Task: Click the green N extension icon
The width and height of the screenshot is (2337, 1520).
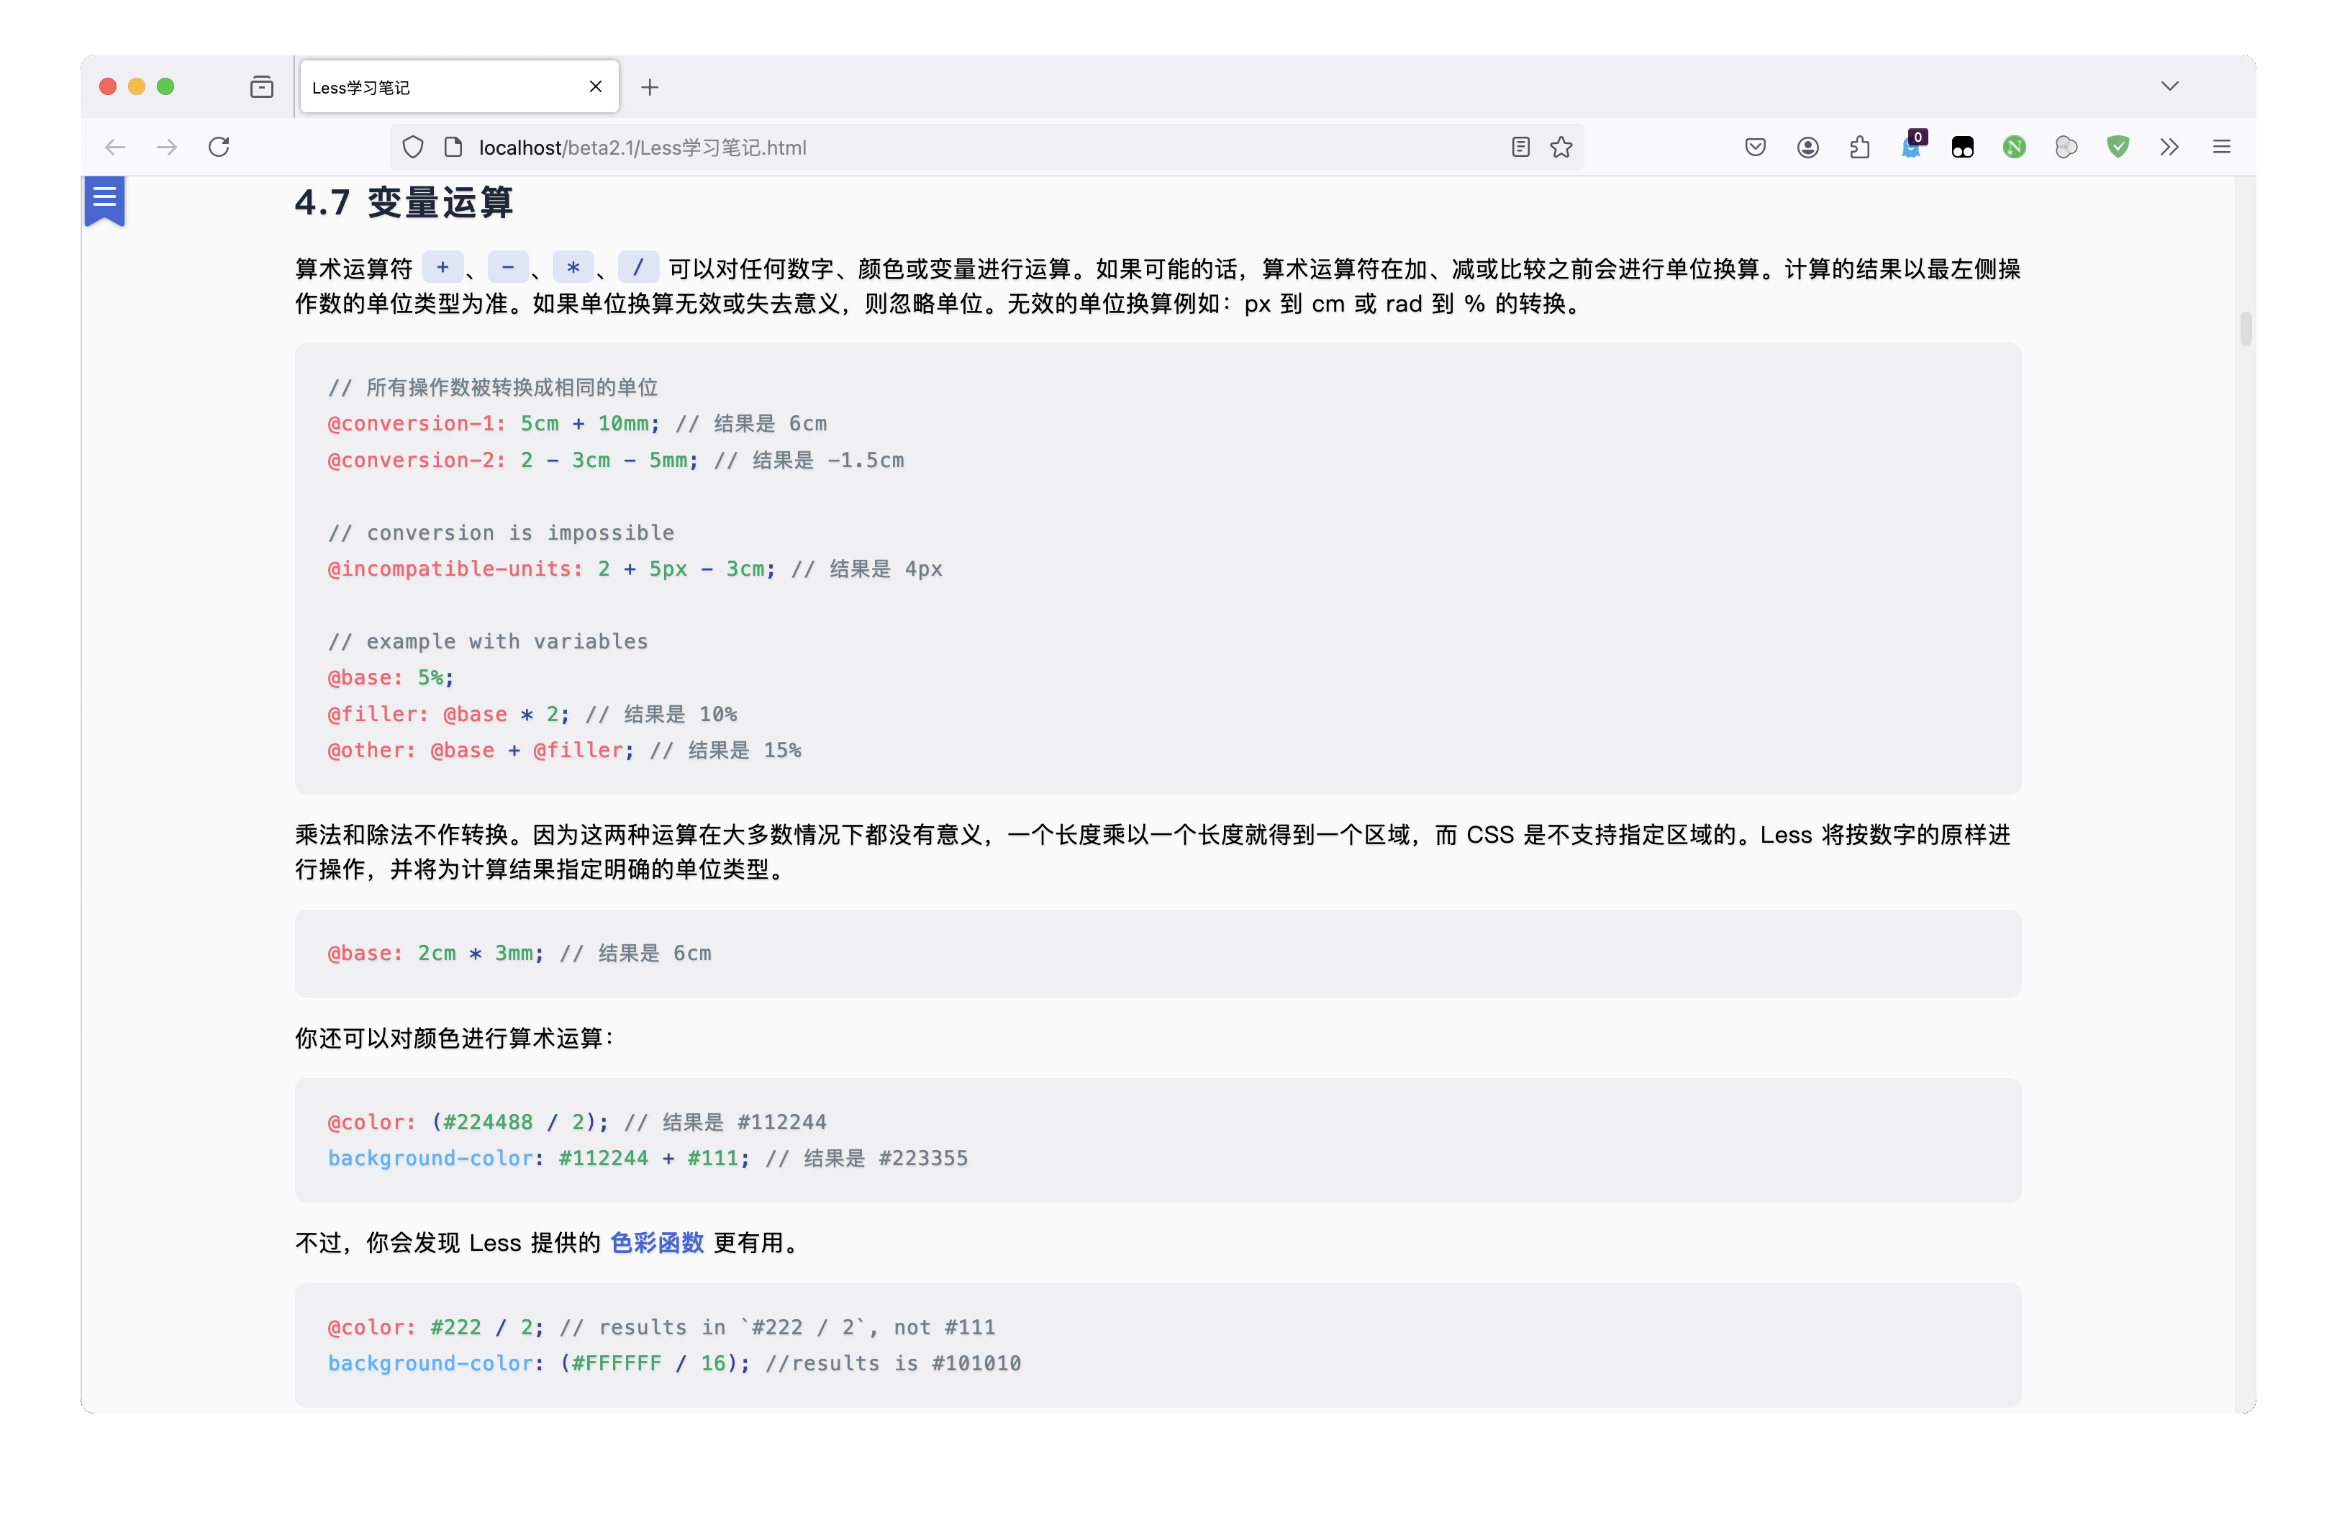Action: pyautogui.click(x=2015, y=148)
